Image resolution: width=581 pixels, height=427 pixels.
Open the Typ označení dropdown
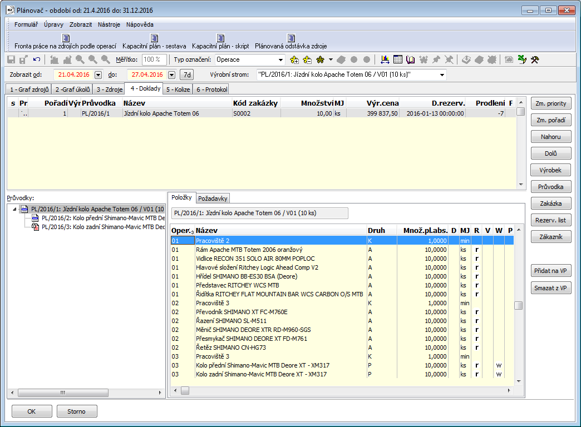pos(280,59)
